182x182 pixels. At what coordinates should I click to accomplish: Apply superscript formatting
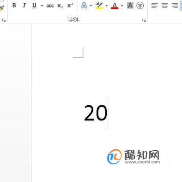point(70,6)
